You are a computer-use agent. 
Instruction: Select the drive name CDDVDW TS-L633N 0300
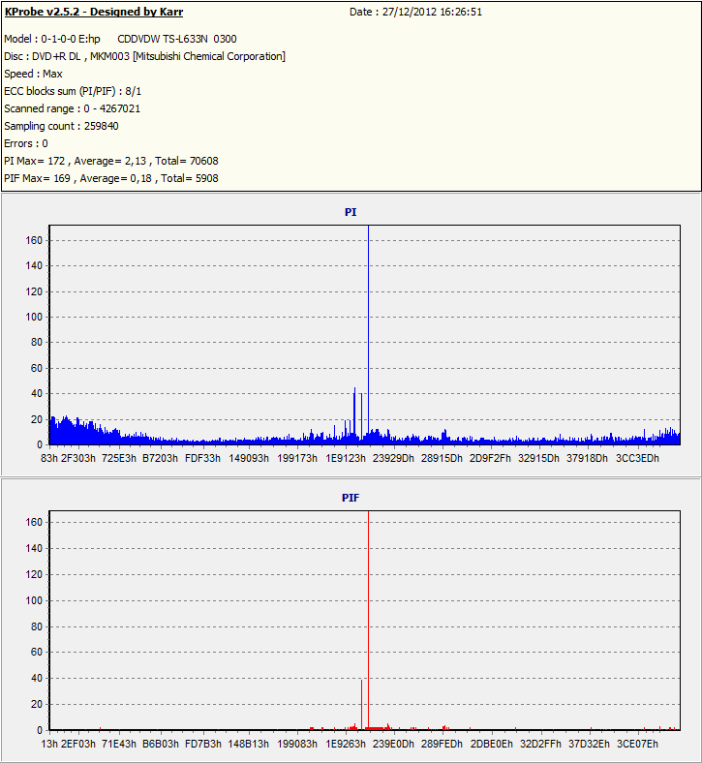[x=177, y=39]
